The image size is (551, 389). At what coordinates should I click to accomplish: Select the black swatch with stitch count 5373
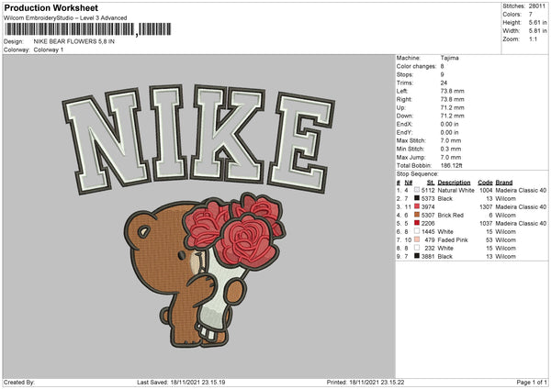pyautogui.click(x=417, y=198)
